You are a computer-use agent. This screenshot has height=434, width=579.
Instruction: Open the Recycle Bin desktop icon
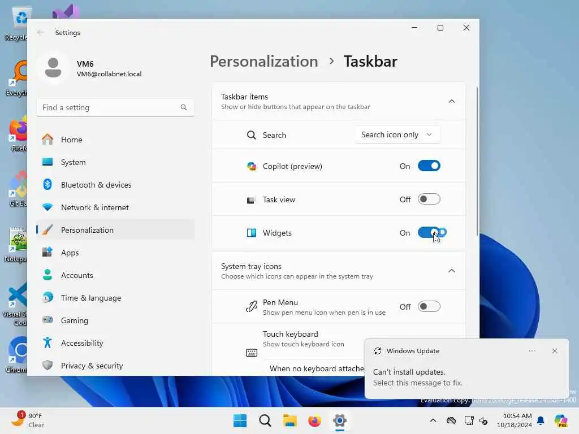pyautogui.click(x=16, y=24)
